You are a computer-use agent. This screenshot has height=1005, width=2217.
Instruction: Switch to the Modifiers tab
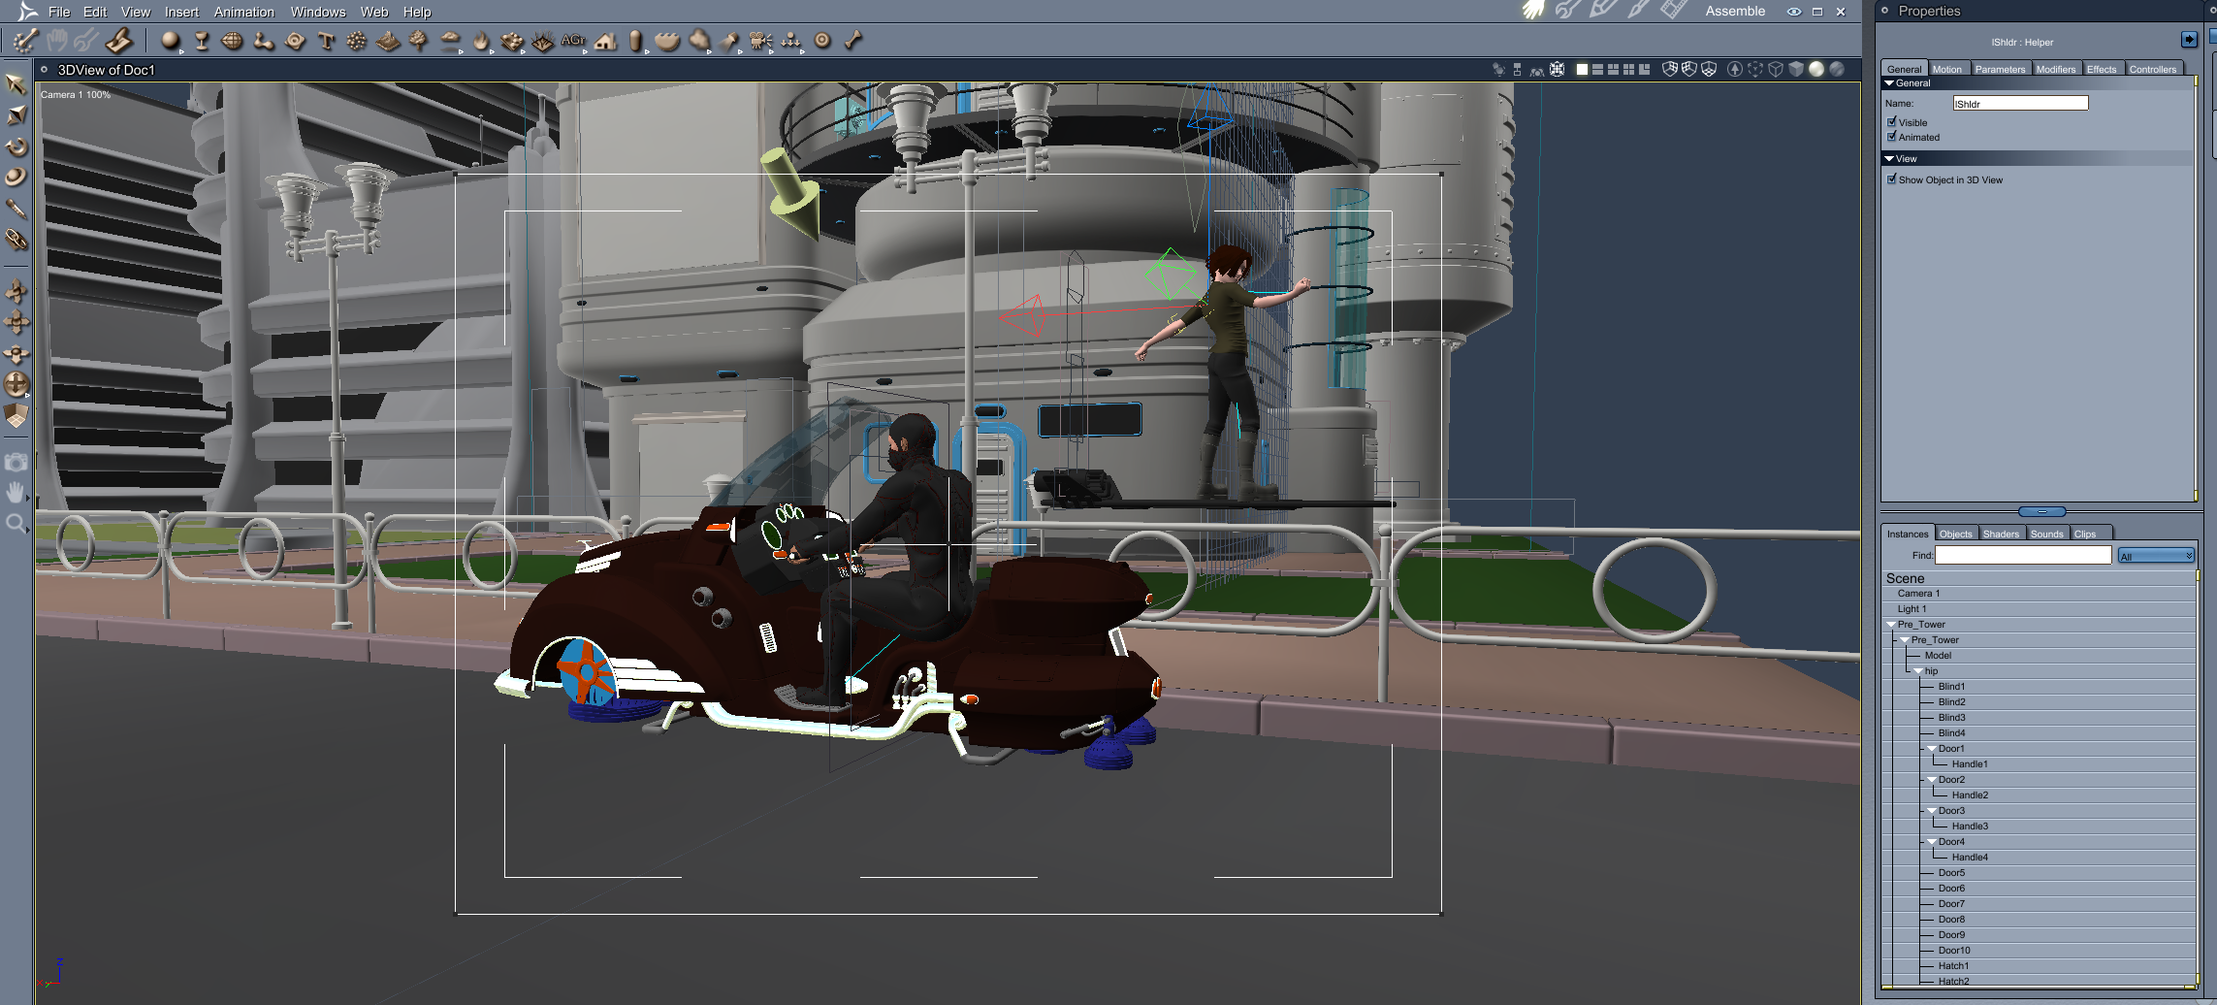point(2055,69)
